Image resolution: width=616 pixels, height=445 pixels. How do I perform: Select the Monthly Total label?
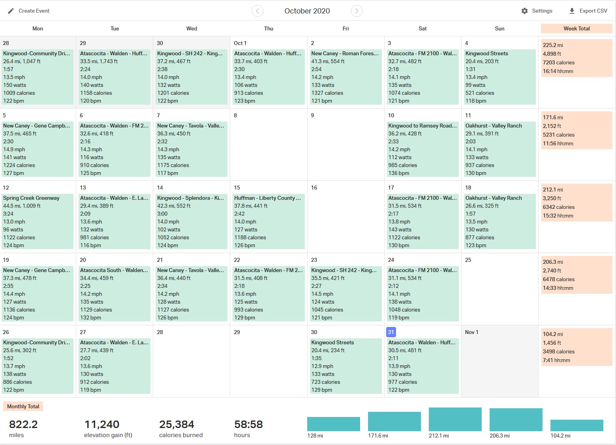23,406
